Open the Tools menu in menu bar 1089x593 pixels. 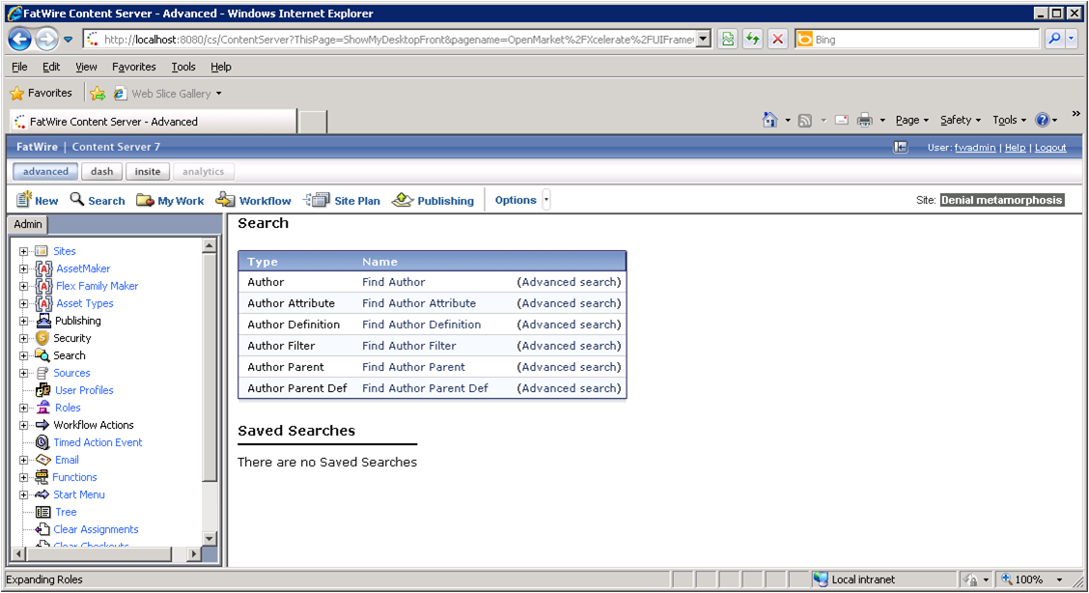pyautogui.click(x=183, y=67)
